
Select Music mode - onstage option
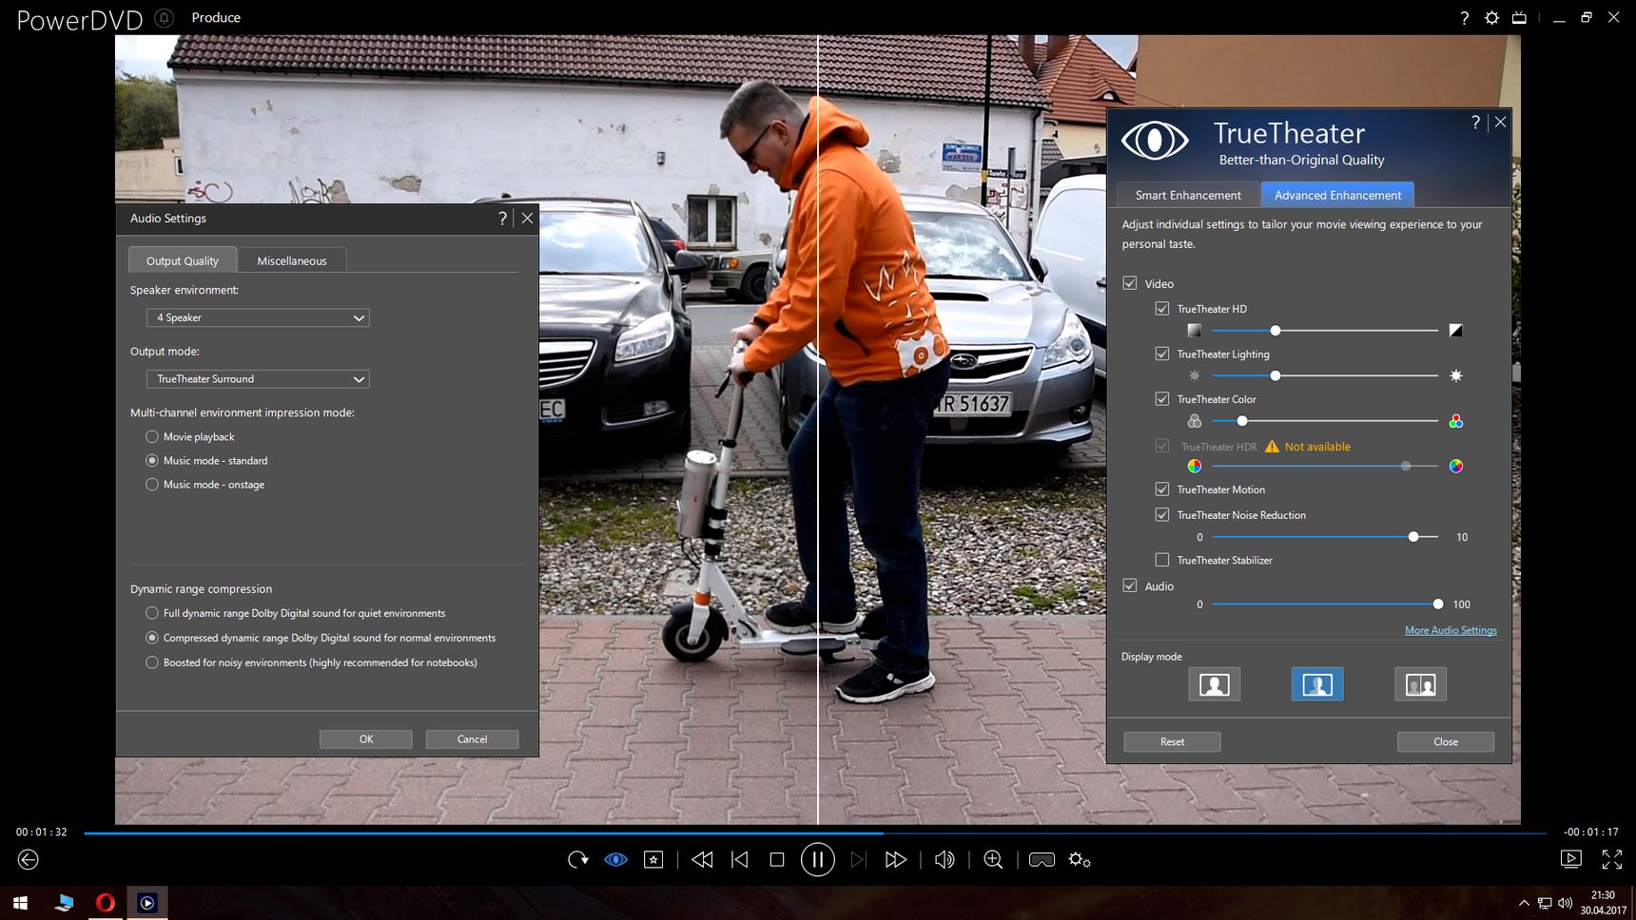152,485
